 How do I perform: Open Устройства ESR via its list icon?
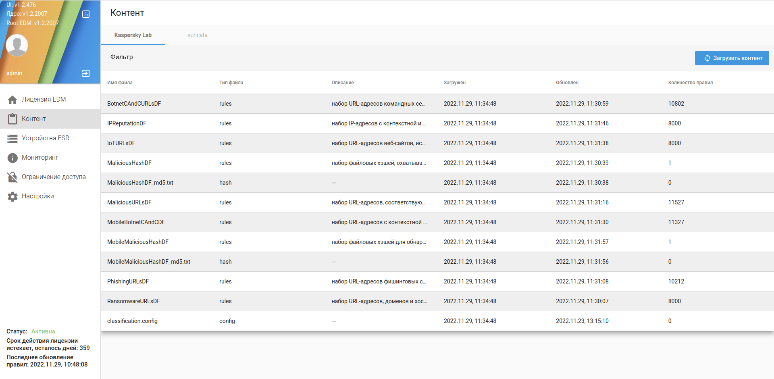12,138
